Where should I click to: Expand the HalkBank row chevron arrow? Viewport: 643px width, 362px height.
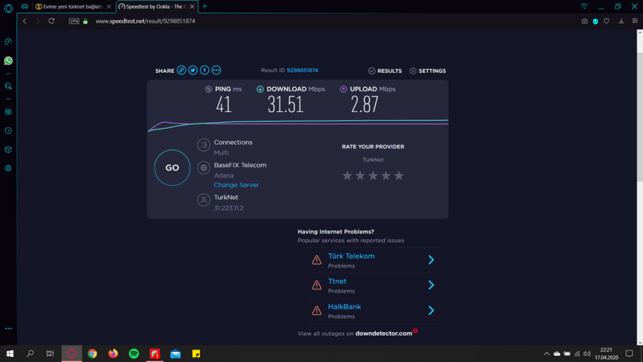tap(431, 311)
